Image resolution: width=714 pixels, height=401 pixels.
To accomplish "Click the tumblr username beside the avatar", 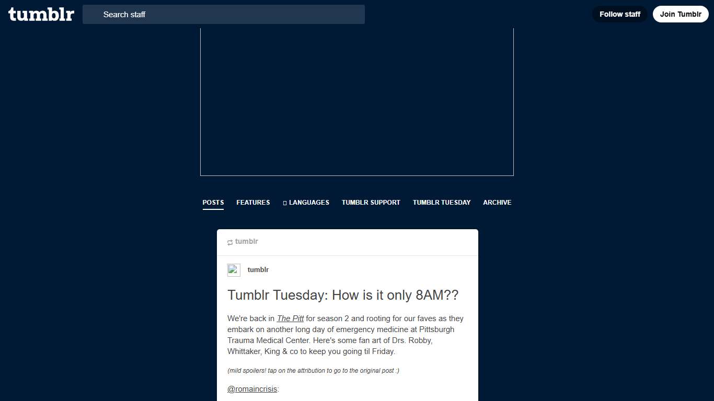I will coord(258,270).
